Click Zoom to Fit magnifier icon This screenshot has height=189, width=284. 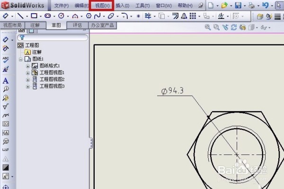click(x=208, y=27)
